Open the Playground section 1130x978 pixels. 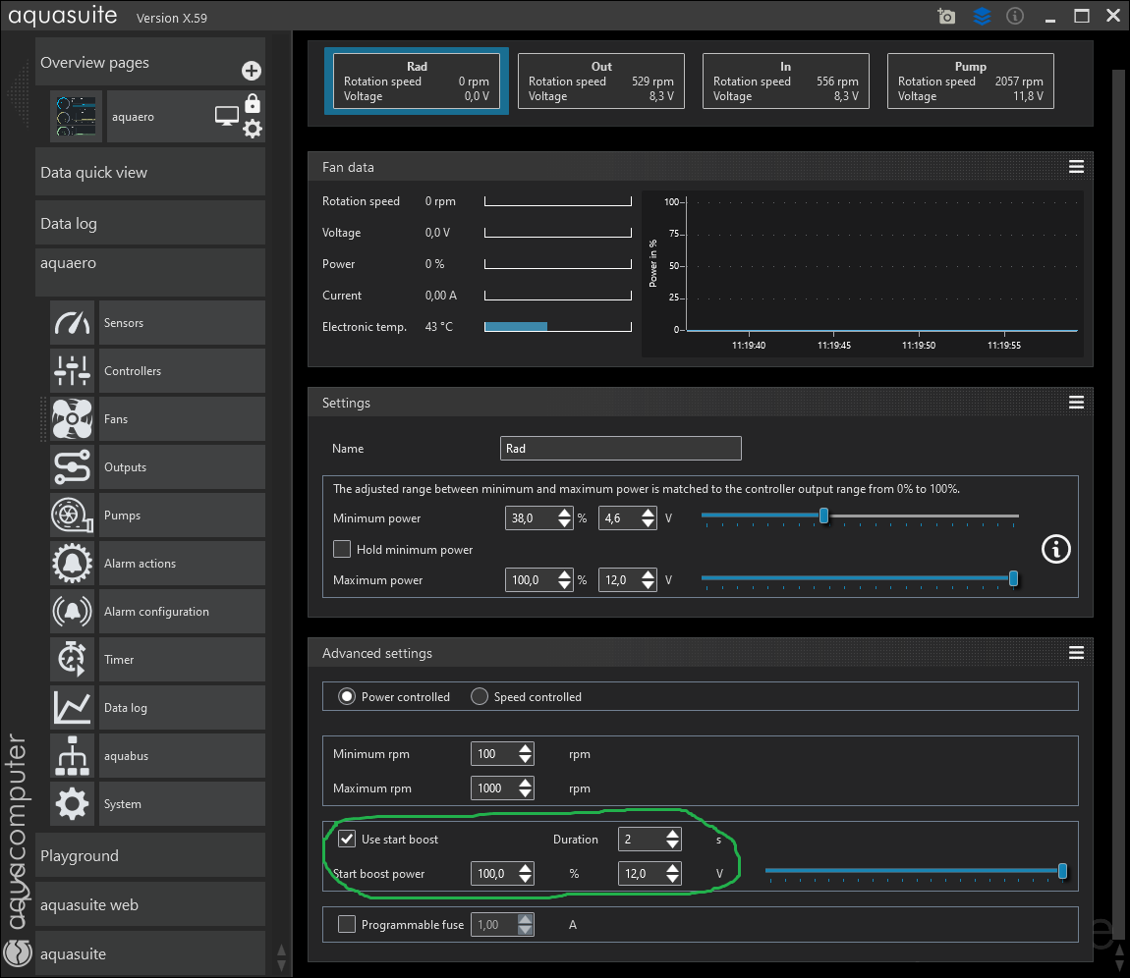150,856
